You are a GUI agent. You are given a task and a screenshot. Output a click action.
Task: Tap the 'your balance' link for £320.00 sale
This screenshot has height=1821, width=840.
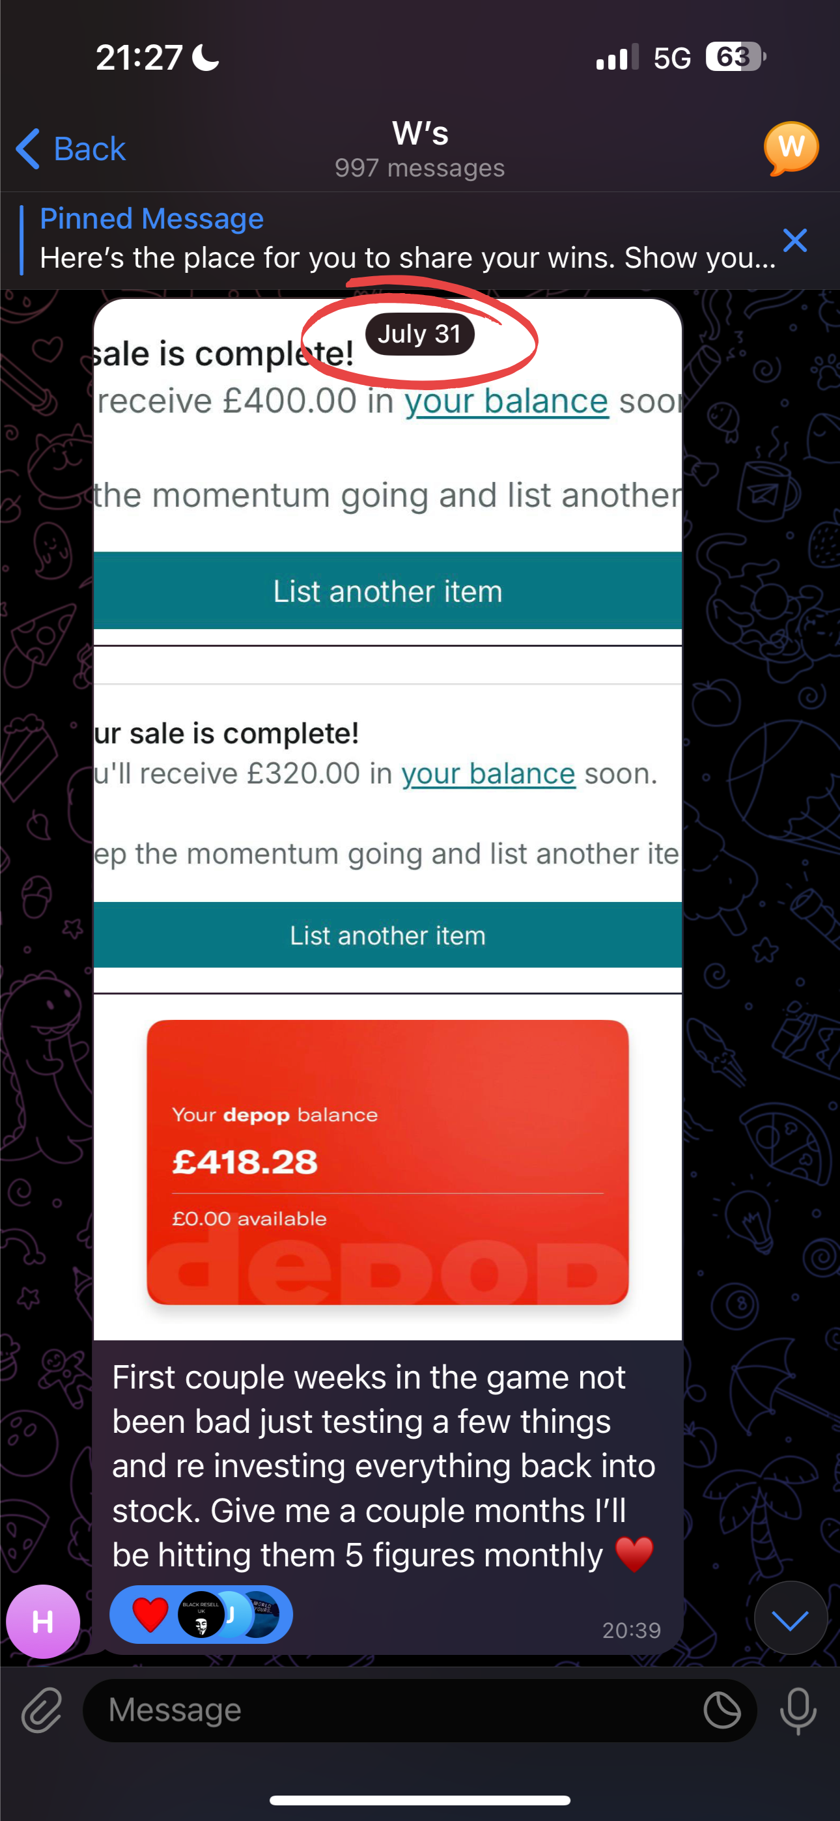tap(488, 773)
